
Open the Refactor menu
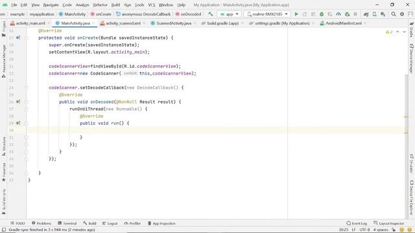click(x=101, y=5)
